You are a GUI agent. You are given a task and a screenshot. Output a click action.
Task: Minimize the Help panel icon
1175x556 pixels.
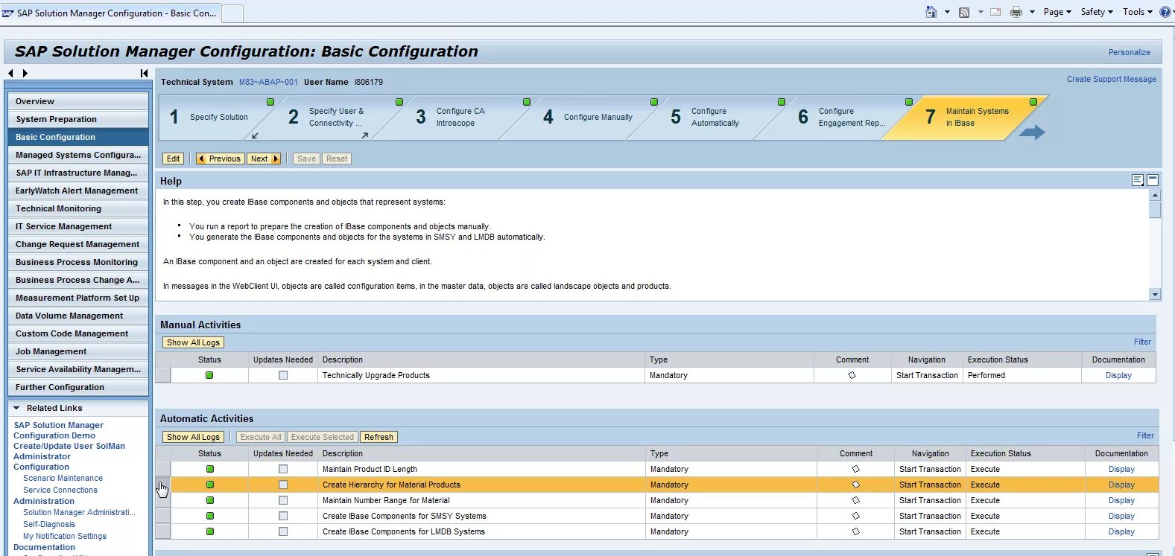[x=1153, y=180]
